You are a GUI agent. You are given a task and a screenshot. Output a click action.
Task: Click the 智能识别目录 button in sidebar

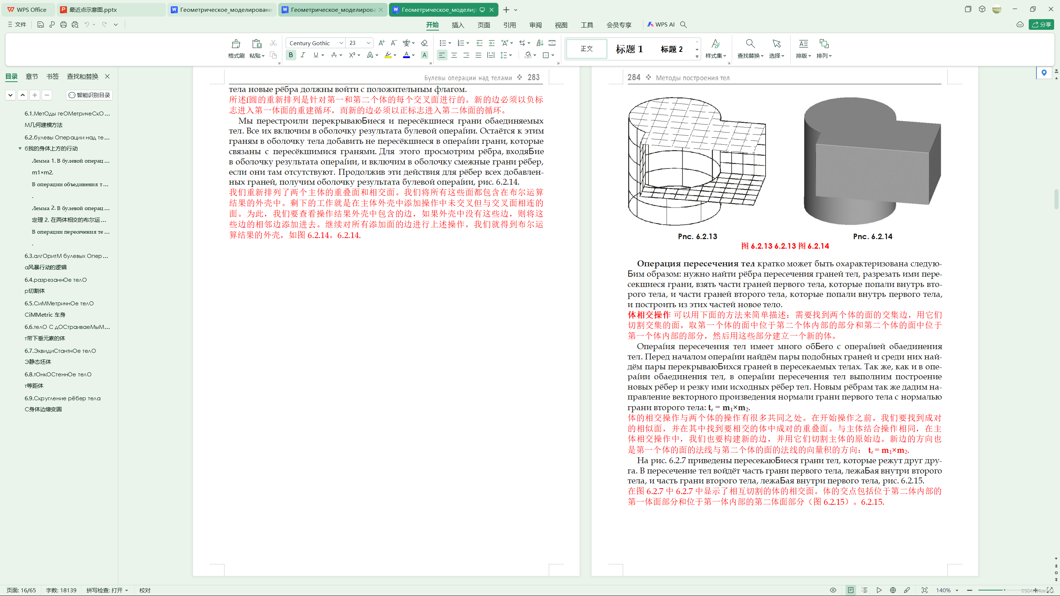click(89, 95)
